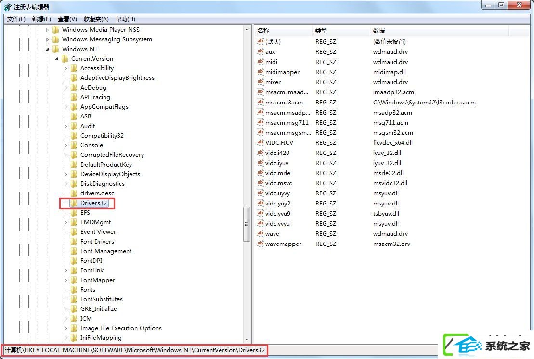The image size is (534, 359).
Task: Click the ficvdec_x64.dll data cell
Action: 392,142
